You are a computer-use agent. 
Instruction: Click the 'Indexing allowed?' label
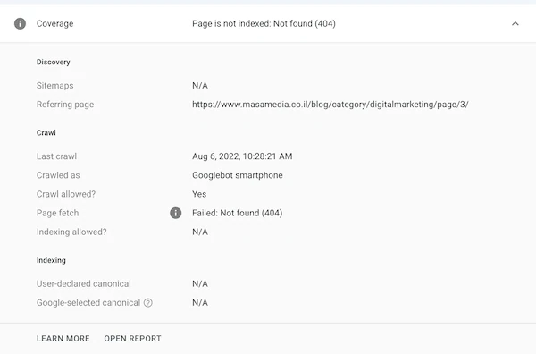(x=71, y=232)
